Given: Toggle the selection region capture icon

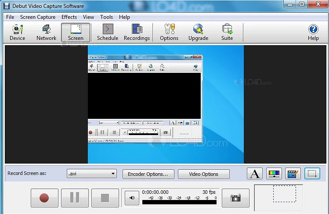Looking at the screenshot, I should tap(312, 174).
